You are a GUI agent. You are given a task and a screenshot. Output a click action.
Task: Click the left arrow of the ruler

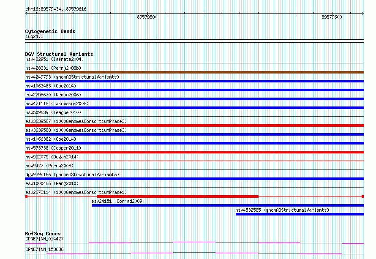[x=26, y=14]
